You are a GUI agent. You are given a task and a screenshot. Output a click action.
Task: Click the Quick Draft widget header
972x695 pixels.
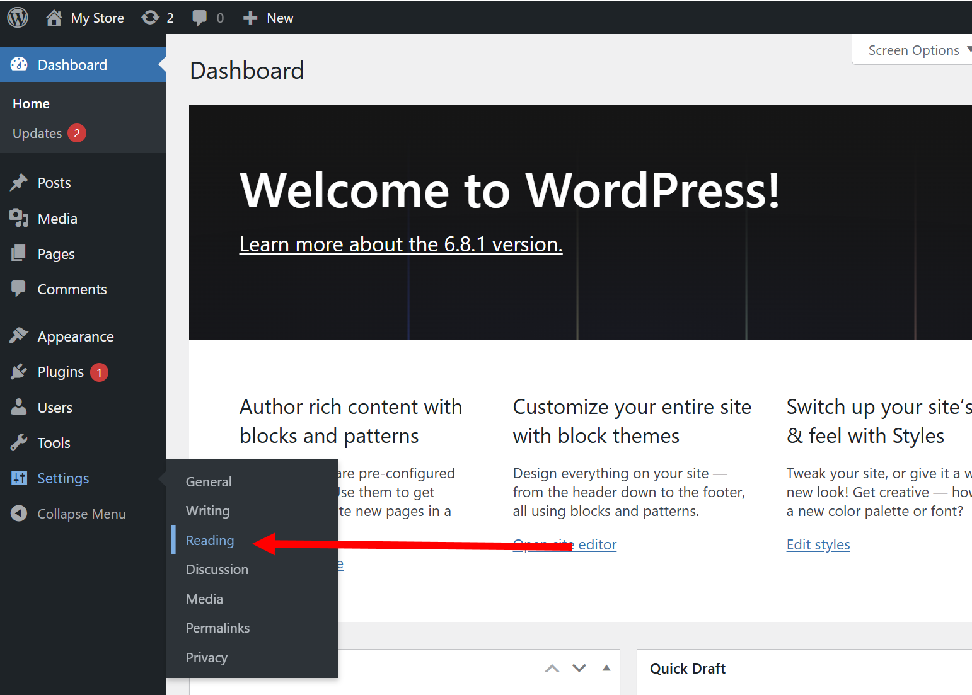click(x=688, y=669)
